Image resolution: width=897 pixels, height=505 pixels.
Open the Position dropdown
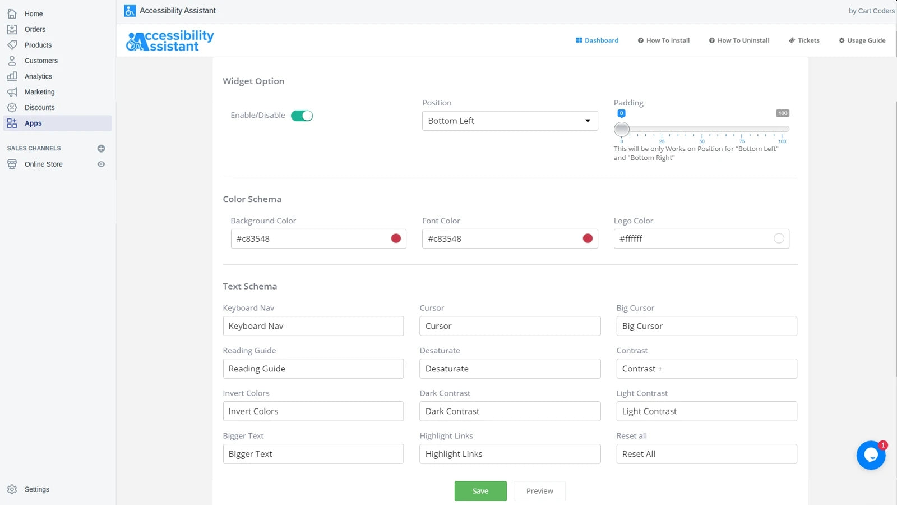click(509, 121)
